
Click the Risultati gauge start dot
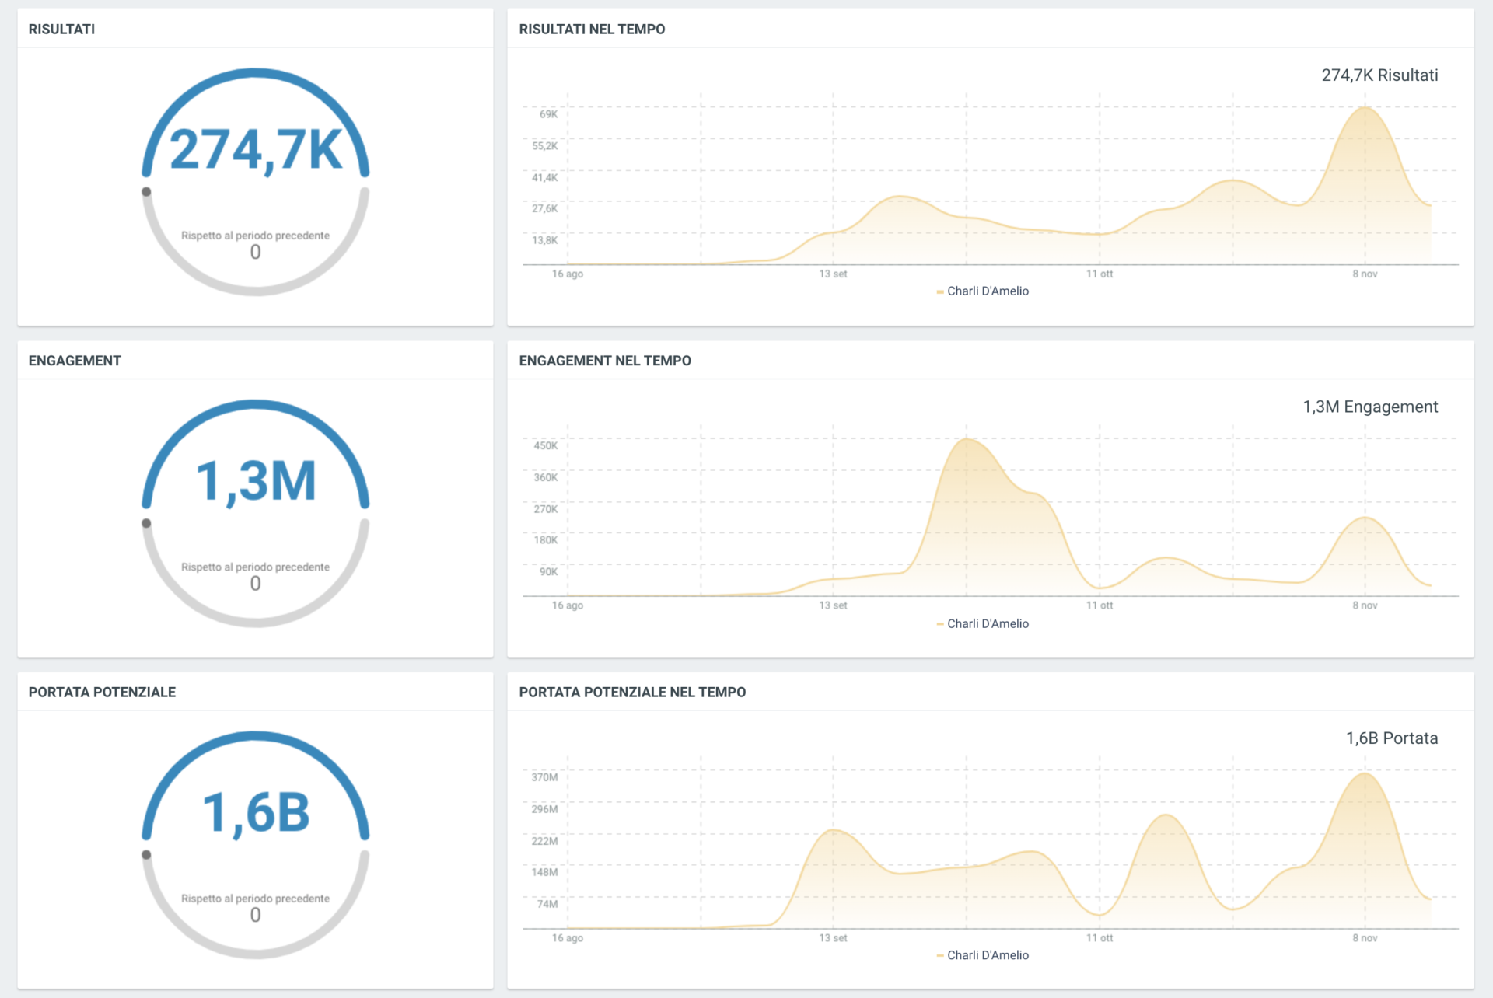pyautogui.click(x=146, y=192)
